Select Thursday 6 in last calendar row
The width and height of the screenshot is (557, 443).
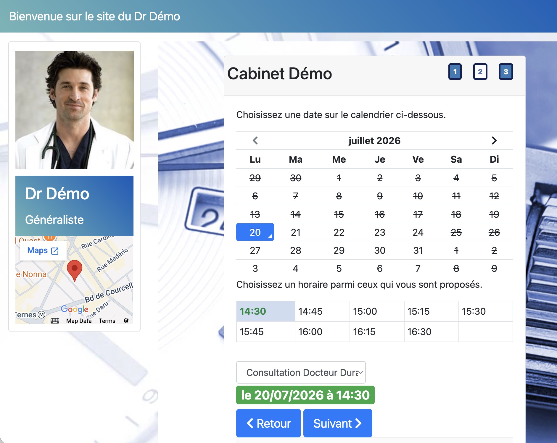coord(380,268)
